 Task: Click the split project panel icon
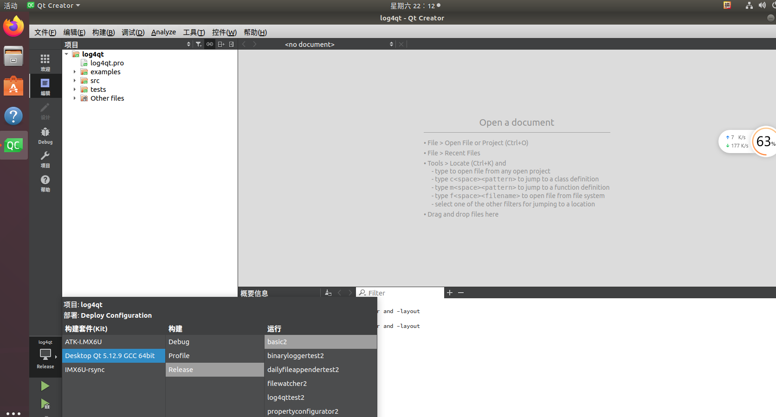tap(221, 44)
